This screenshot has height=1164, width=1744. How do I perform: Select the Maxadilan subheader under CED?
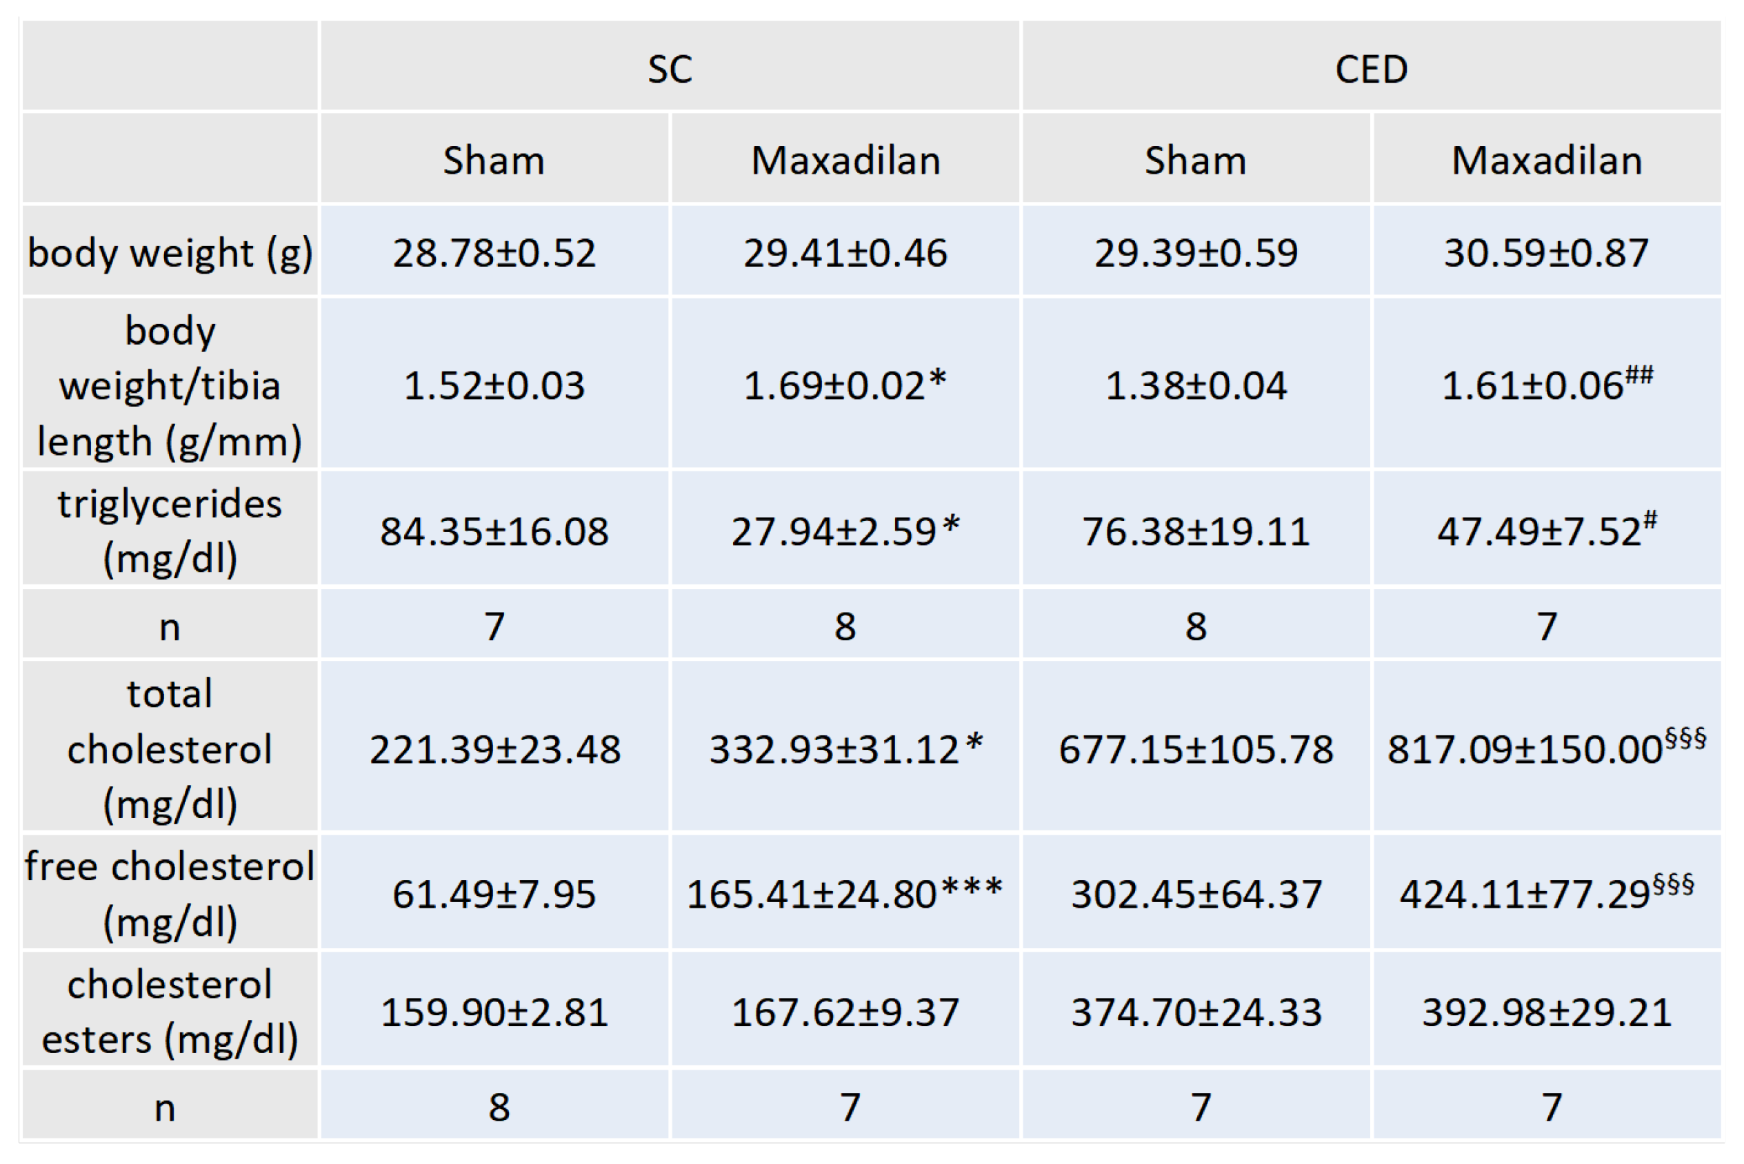(1546, 161)
